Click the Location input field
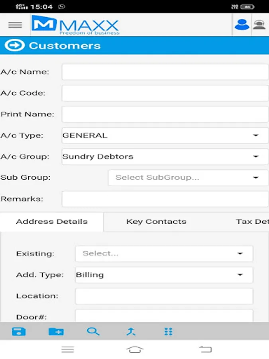Viewport: 269px width, 359px height. [164, 296]
